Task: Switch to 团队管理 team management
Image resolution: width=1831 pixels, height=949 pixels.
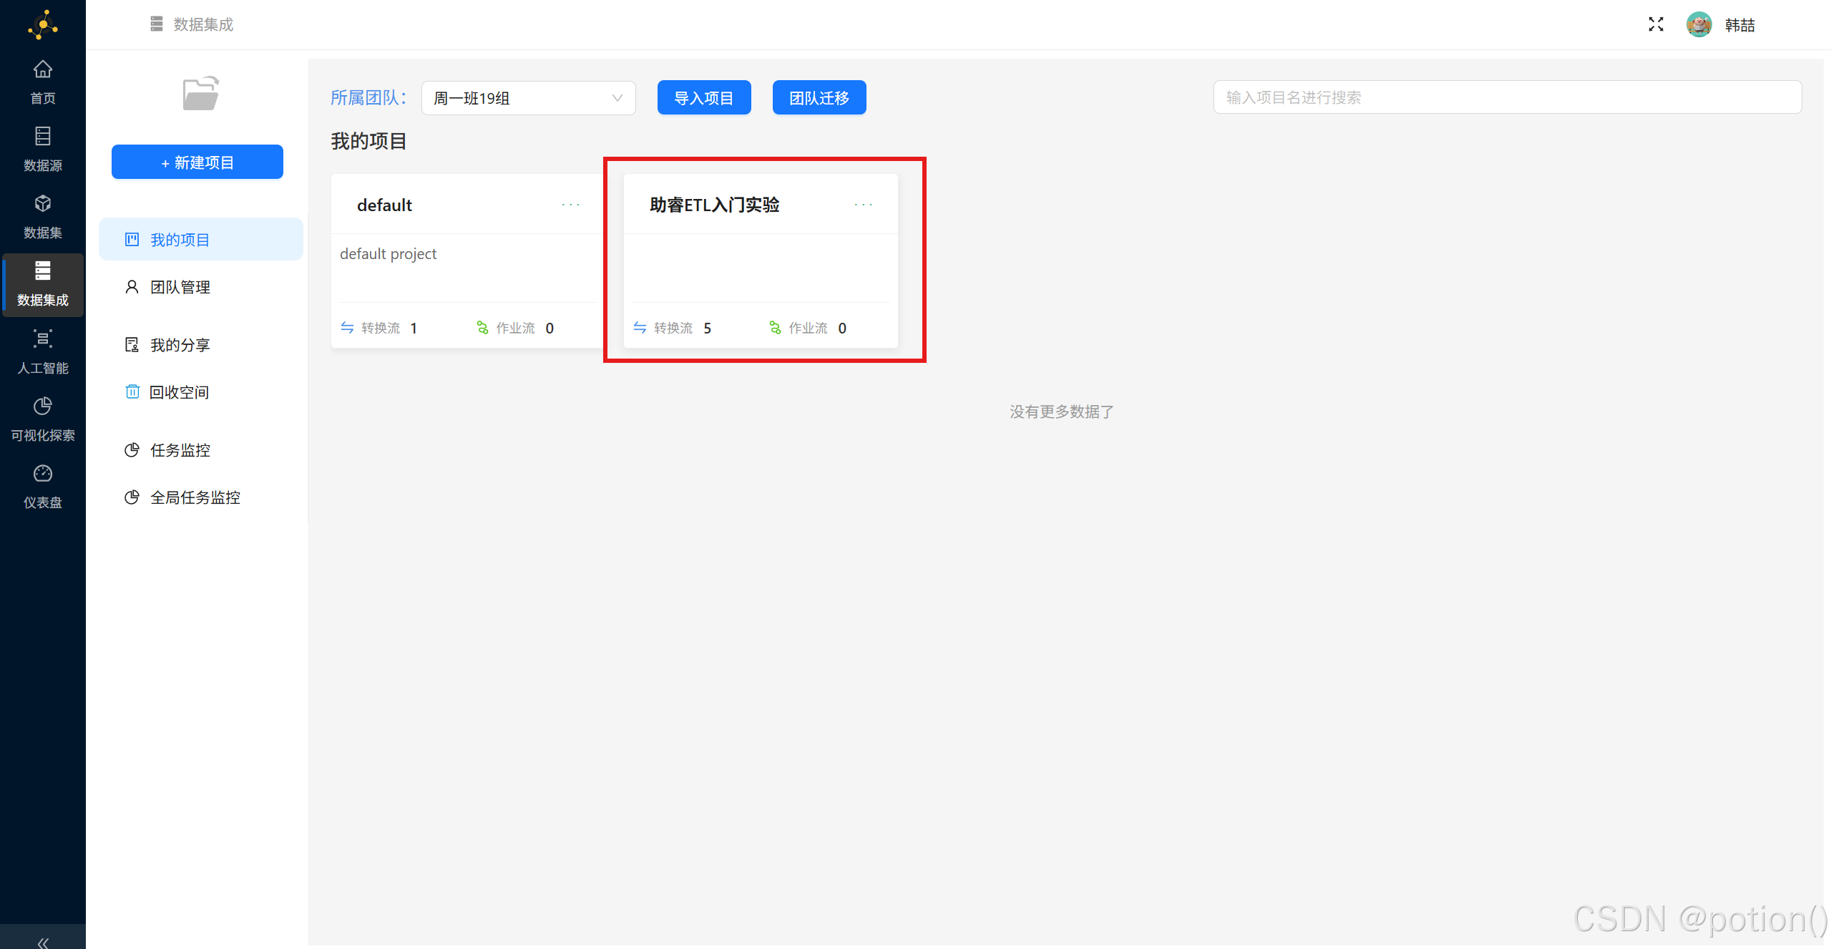Action: tap(180, 286)
